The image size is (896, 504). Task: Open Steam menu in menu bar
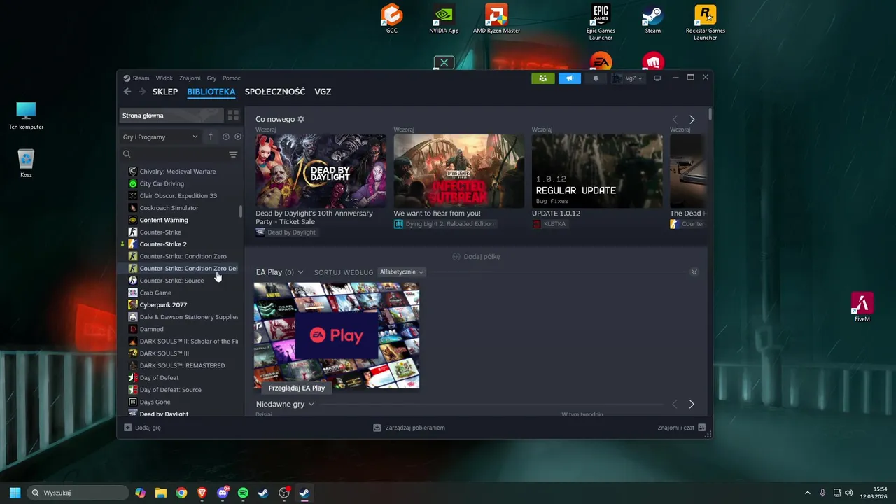coord(136,78)
